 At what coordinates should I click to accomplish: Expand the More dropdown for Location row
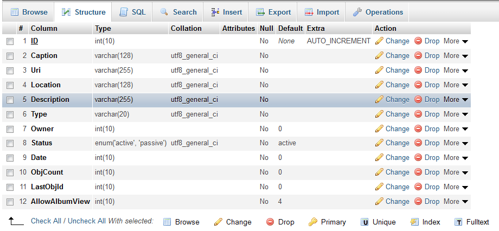(x=456, y=85)
